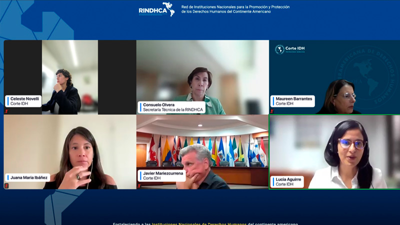Click the Consuelo Olvera name label

165,107
